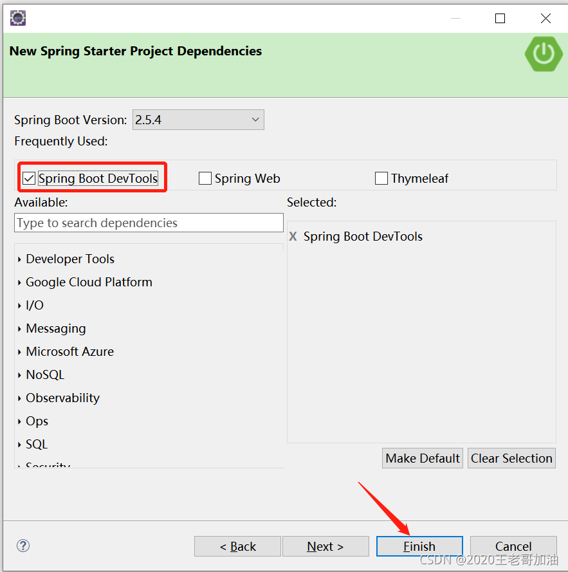Select Spring Boot DevTools in Selected list
This screenshot has height=572, width=568.
363,236
